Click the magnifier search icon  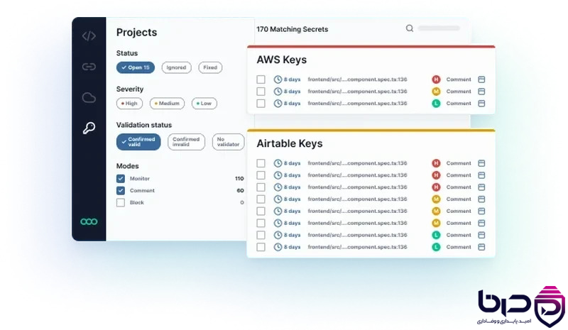(x=410, y=28)
